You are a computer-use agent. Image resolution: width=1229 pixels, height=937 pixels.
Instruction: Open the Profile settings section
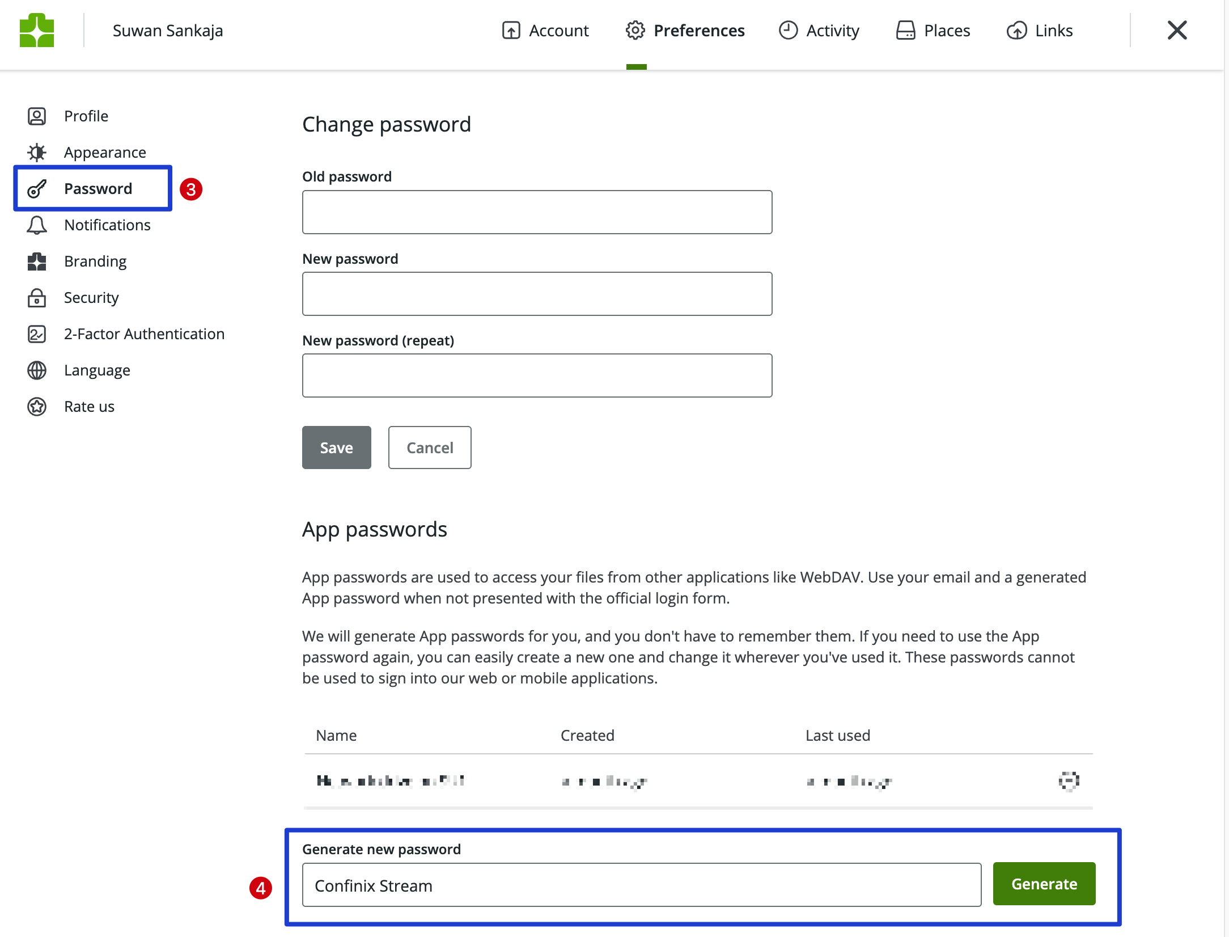(x=86, y=116)
